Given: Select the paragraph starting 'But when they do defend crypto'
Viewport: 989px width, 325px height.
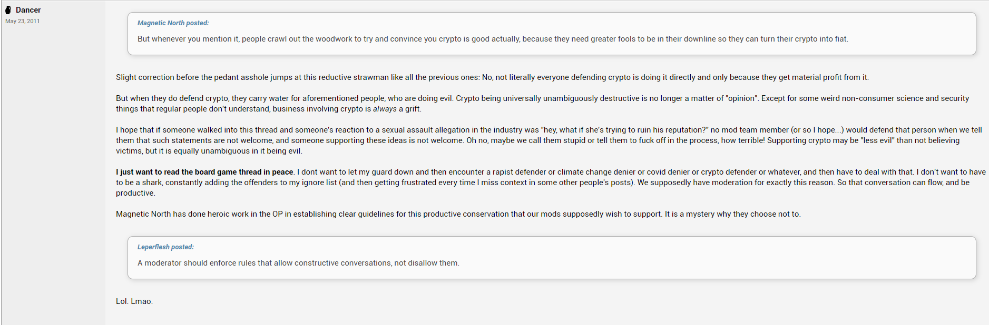Looking at the screenshot, I should [x=543, y=104].
